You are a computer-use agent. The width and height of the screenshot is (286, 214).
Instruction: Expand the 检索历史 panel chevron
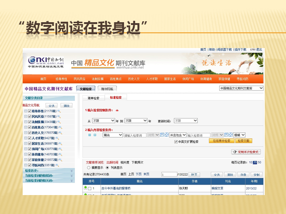click(72, 171)
